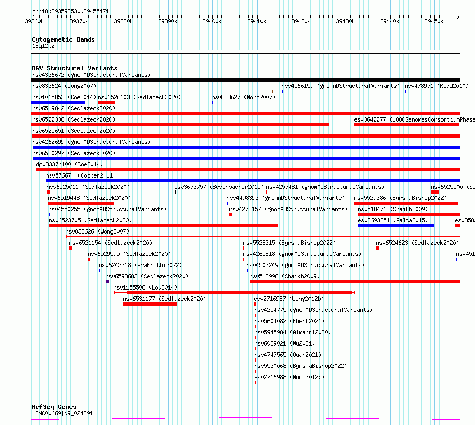Click the nsv4262699 gnomADStructuralVariants label
475x425 pixels.
pos(91,142)
